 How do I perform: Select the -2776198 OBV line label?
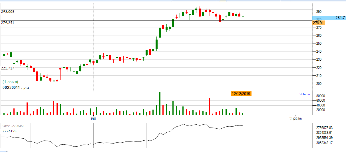9,131
